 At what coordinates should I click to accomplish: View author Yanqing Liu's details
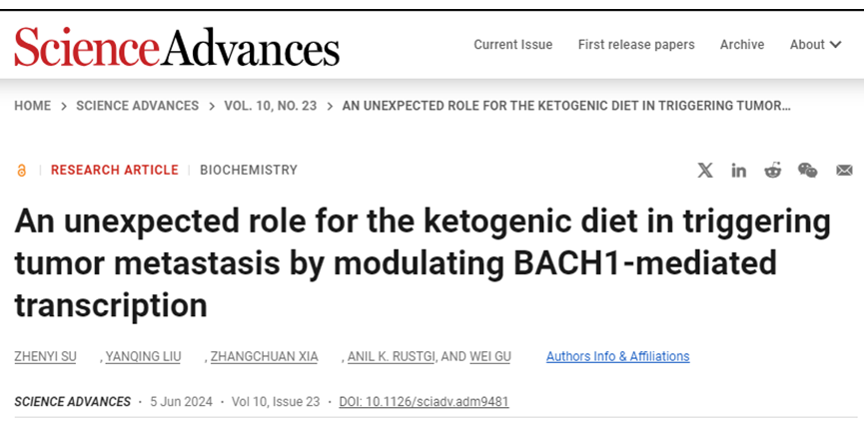click(x=146, y=357)
